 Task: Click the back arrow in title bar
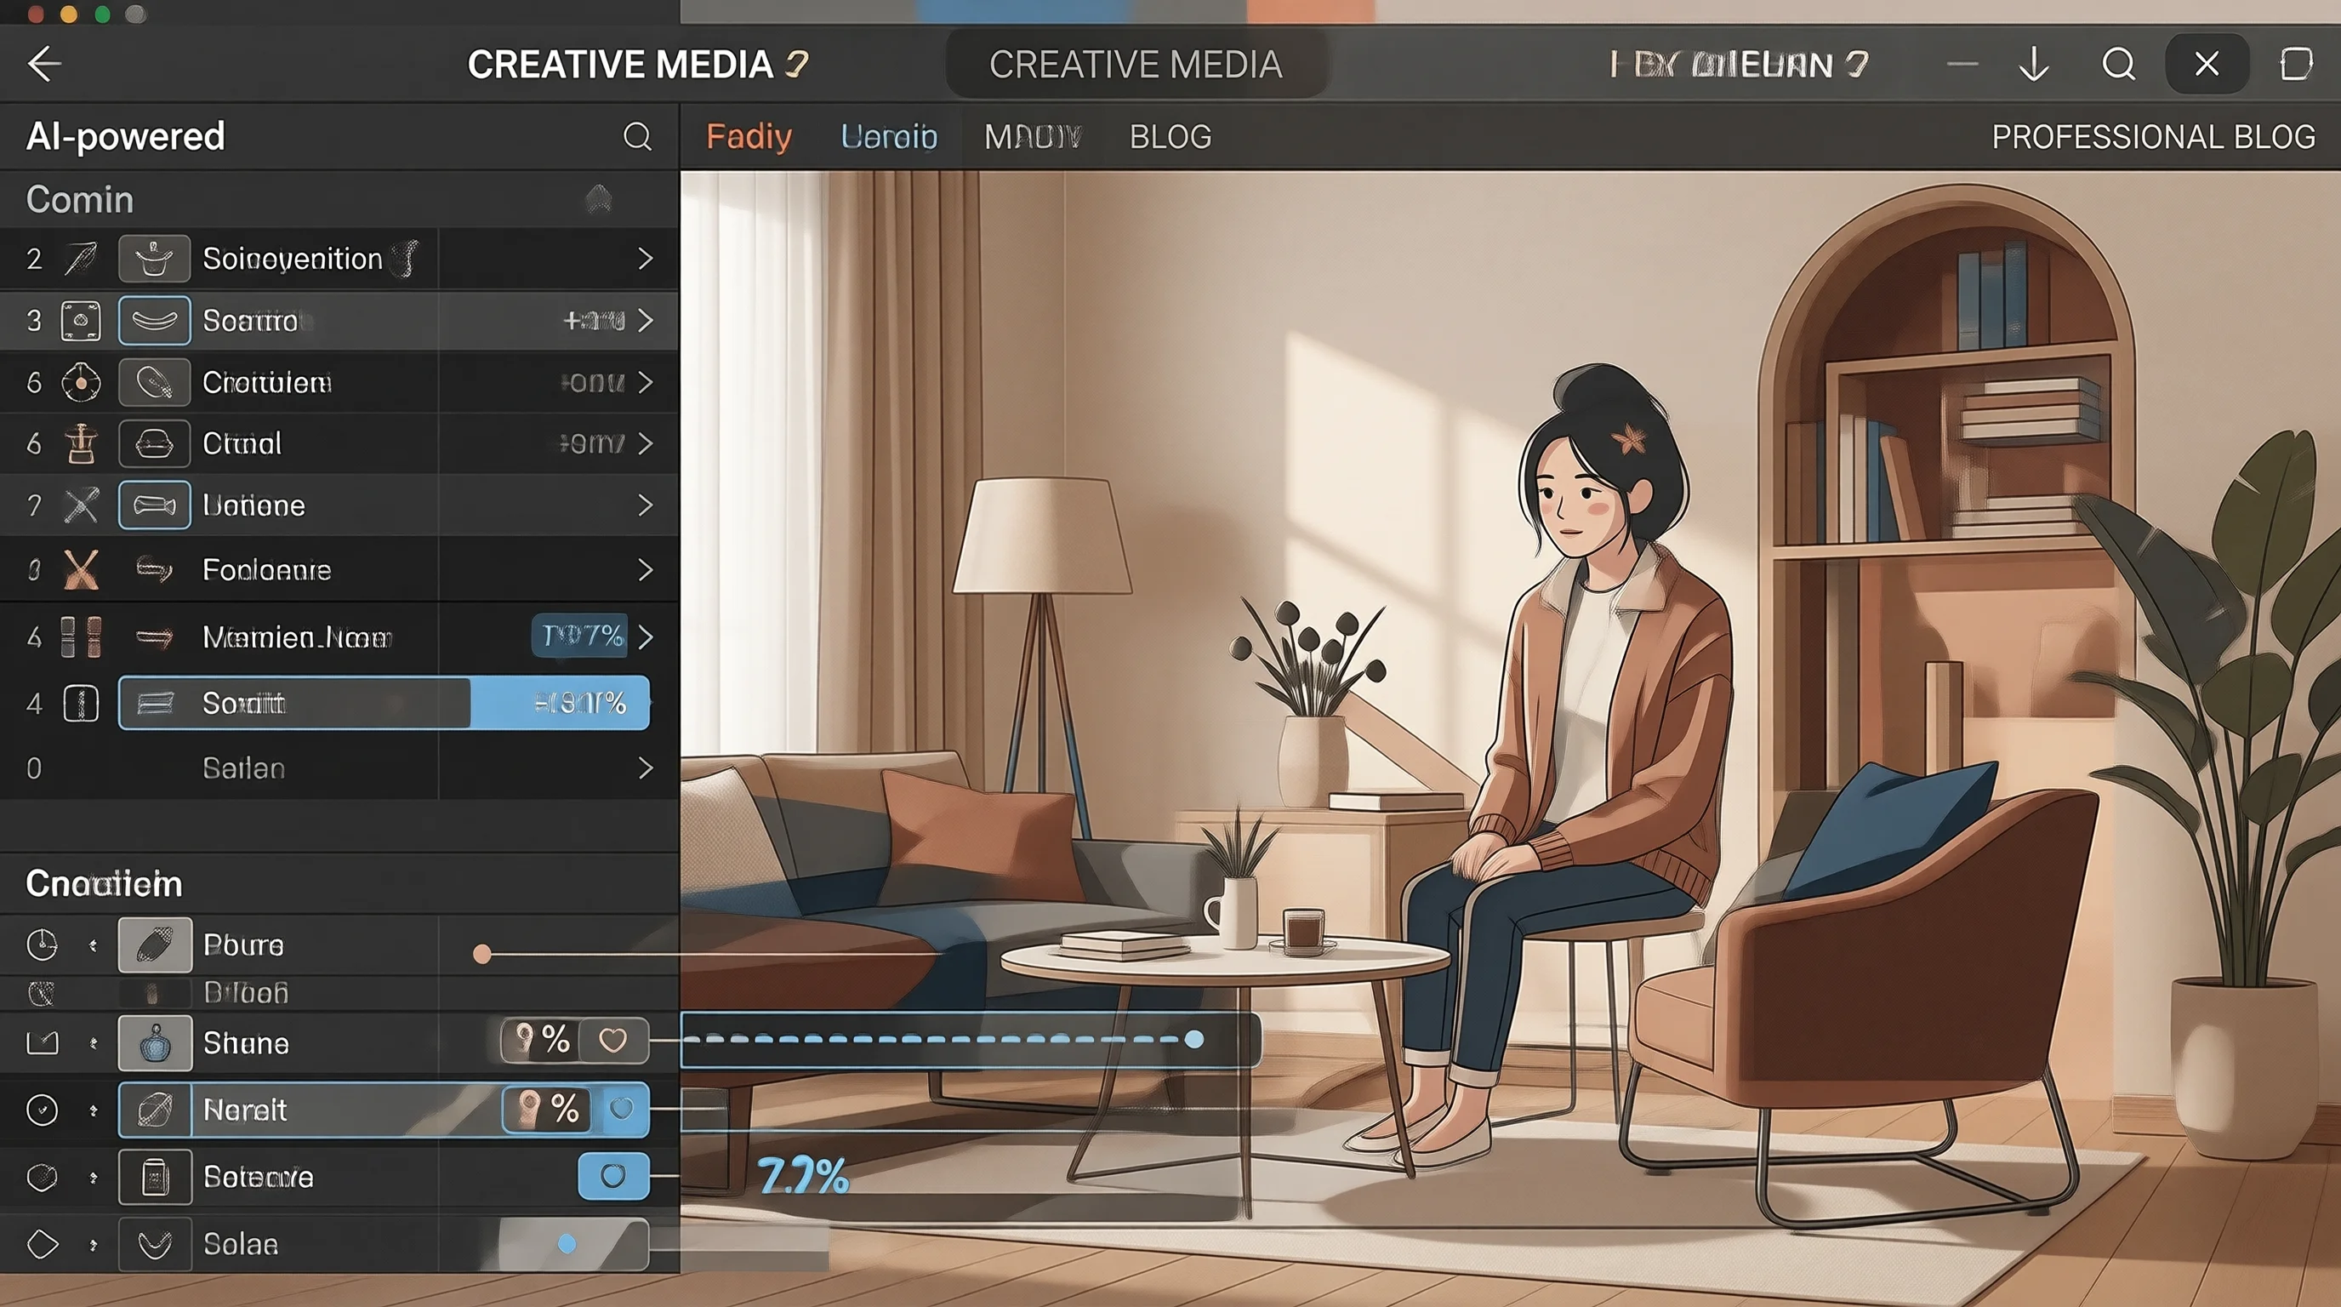pyautogui.click(x=43, y=64)
